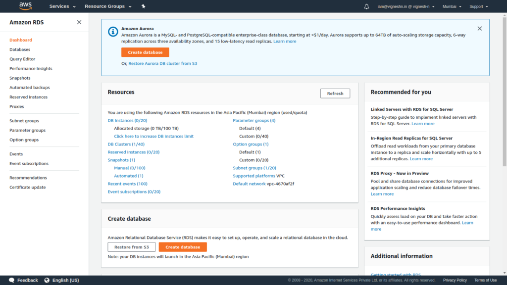Navigate to Snapshots in sidebar
The image size is (507, 285).
click(x=20, y=78)
